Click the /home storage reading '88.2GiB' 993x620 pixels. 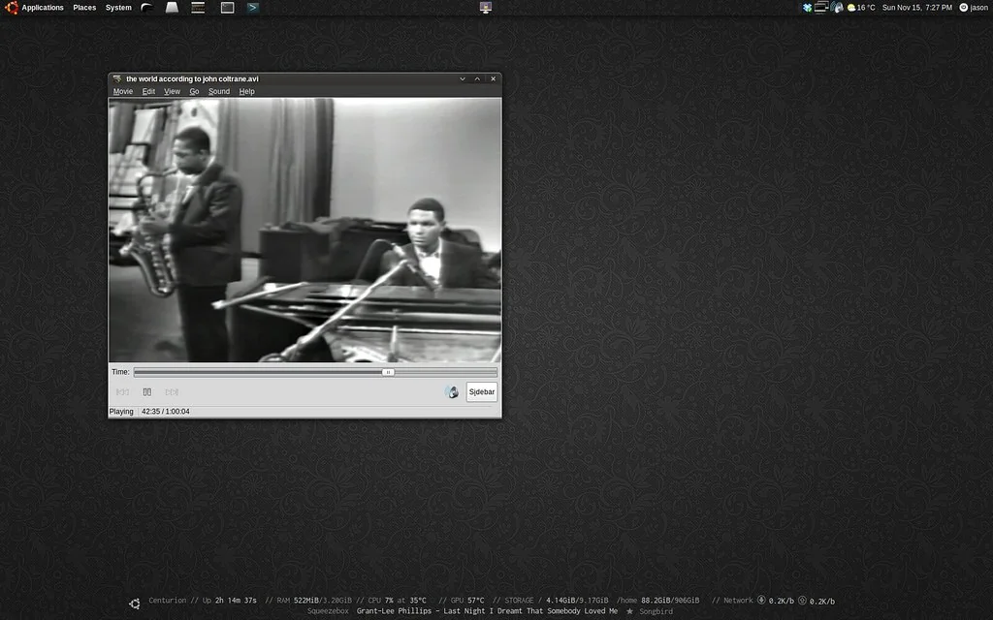click(x=657, y=601)
